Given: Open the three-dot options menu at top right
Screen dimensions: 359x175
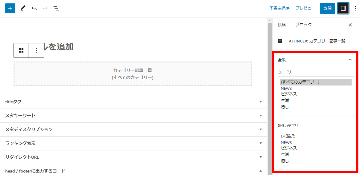Looking at the screenshot, I should pos(355,9).
